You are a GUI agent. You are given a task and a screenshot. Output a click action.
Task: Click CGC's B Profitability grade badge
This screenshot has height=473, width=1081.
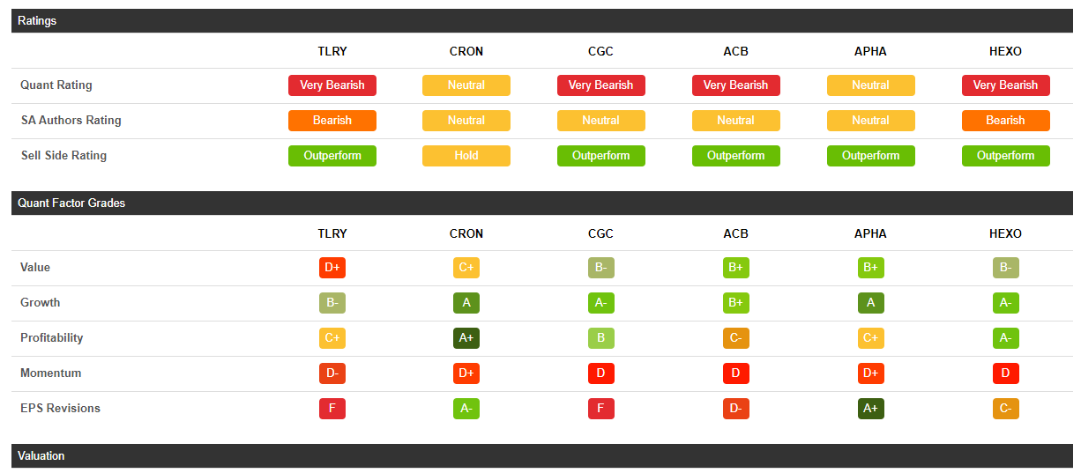[600, 338]
